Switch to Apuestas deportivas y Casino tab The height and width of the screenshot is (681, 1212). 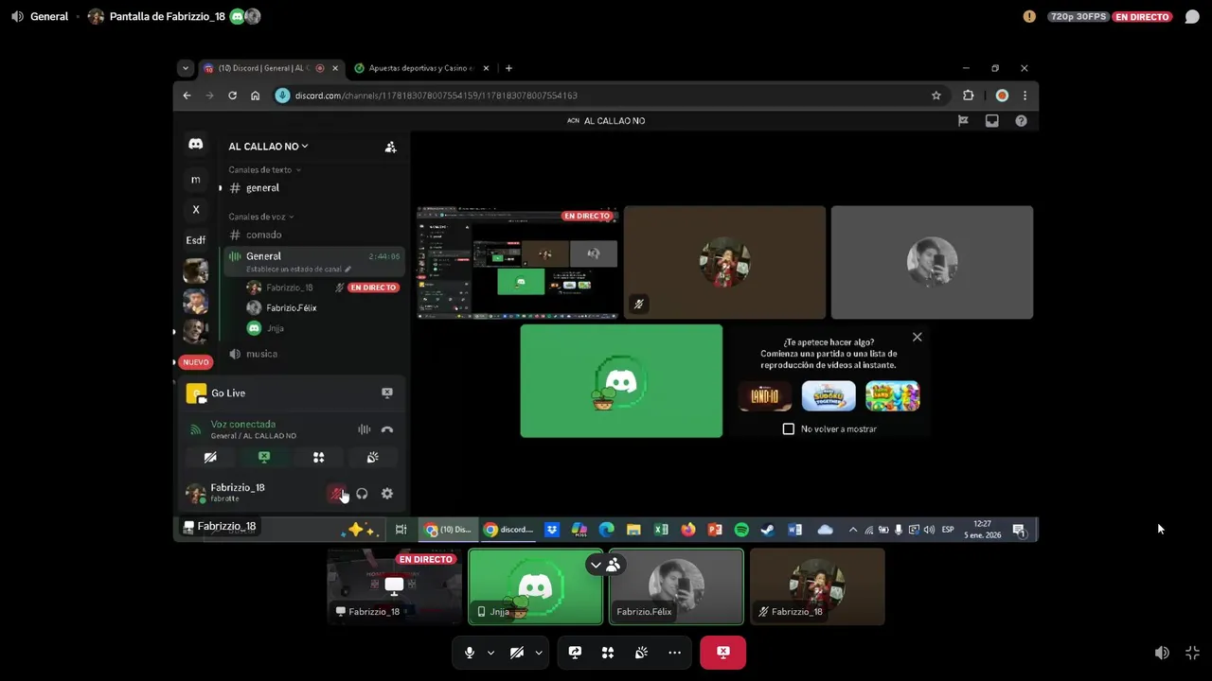tap(422, 68)
